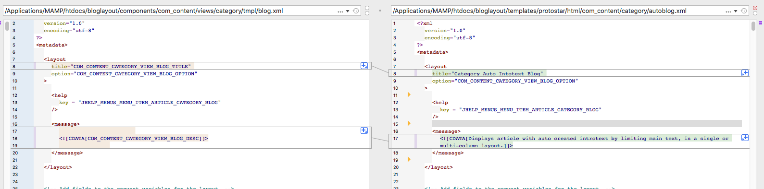
Task: Click '<help' tag in left pane
Action: click(x=60, y=95)
